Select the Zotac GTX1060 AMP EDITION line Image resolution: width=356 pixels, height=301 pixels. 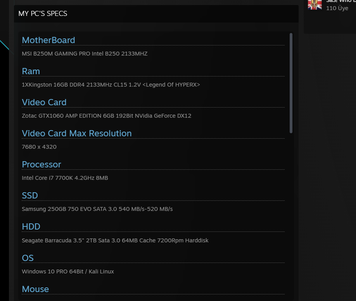[x=107, y=116]
